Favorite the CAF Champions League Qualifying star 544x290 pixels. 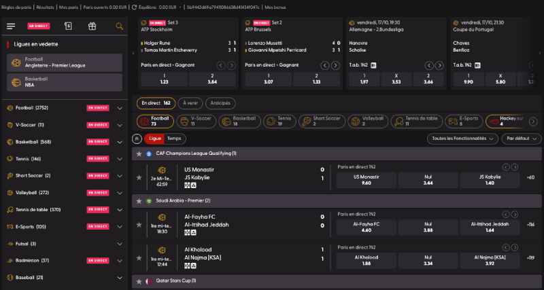[139, 153]
